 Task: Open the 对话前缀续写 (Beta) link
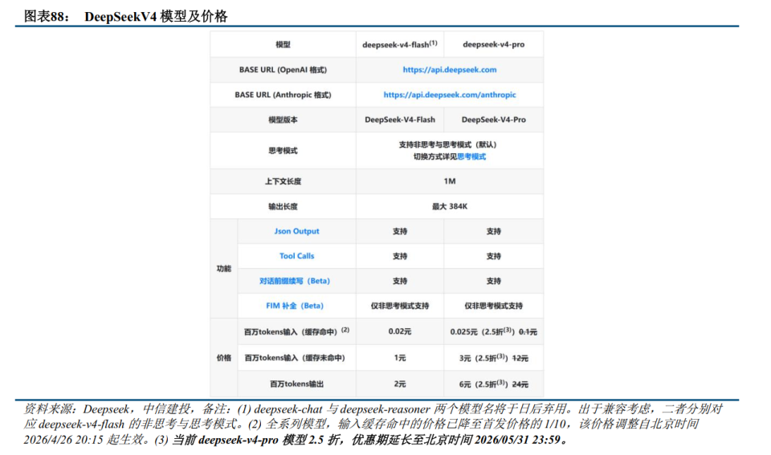point(295,281)
